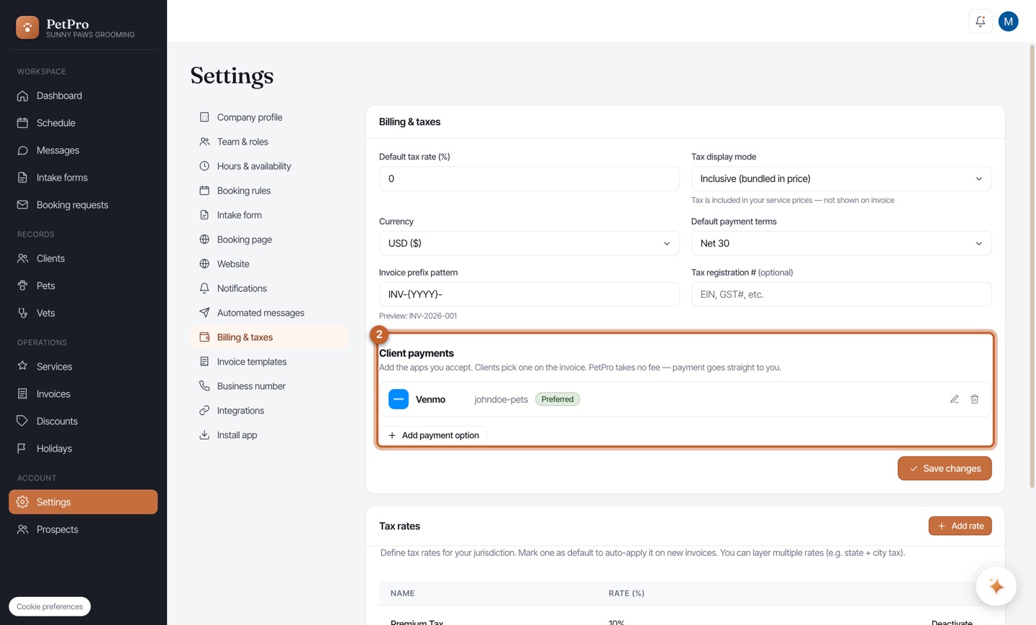The image size is (1036, 625).
Task: Open Booking requests in sidebar
Action: point(83,205)
